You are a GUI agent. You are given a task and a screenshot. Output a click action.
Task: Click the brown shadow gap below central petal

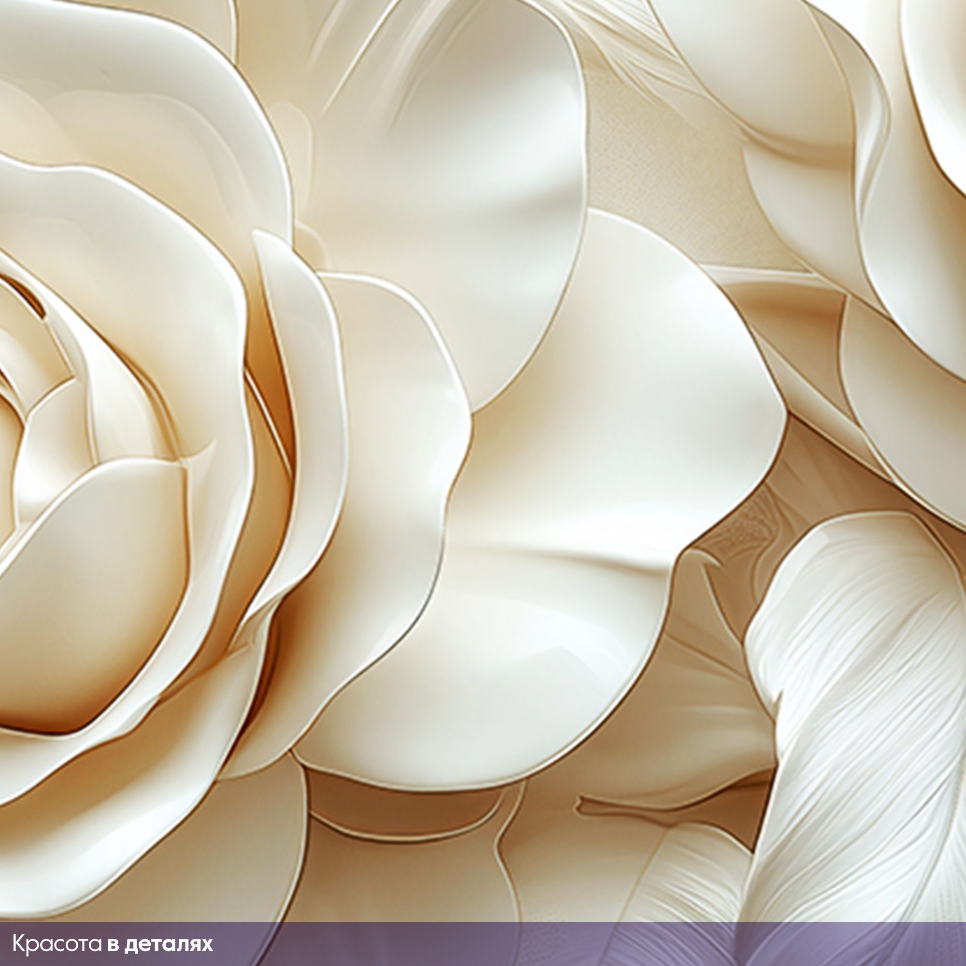(x=400, y=805)
